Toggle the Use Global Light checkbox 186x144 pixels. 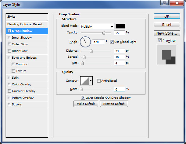[x=112, y=42]
